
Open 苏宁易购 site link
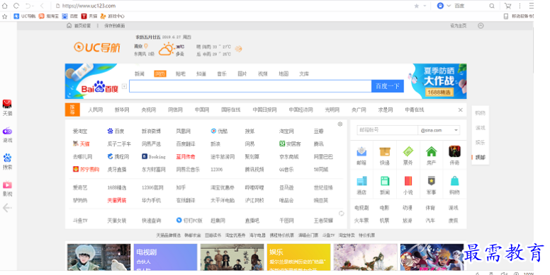point(86,170)
